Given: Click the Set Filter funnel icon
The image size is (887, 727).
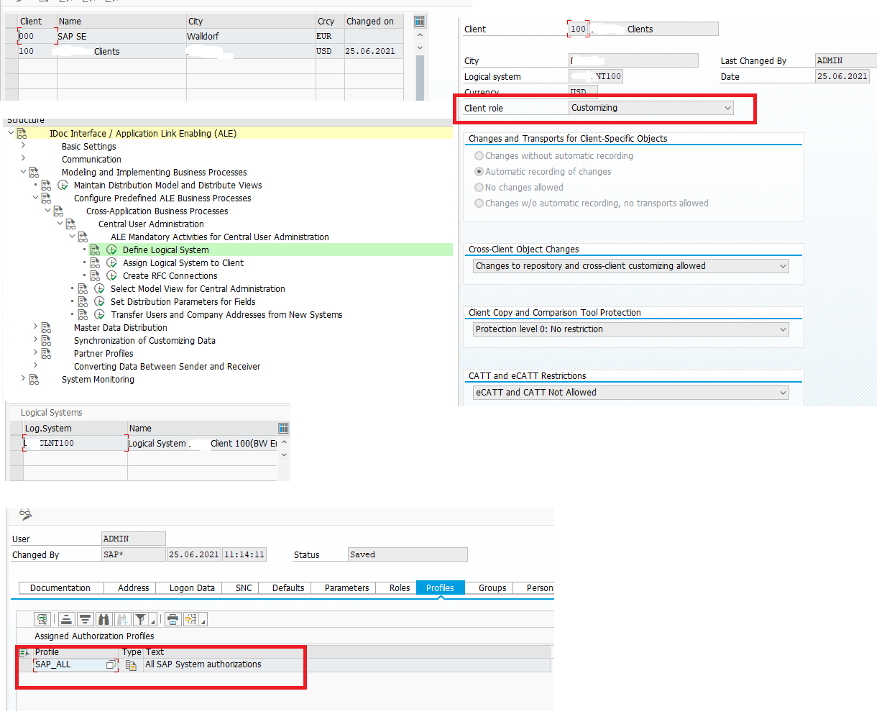Looking at the screenshot, I should coord(141,619).
